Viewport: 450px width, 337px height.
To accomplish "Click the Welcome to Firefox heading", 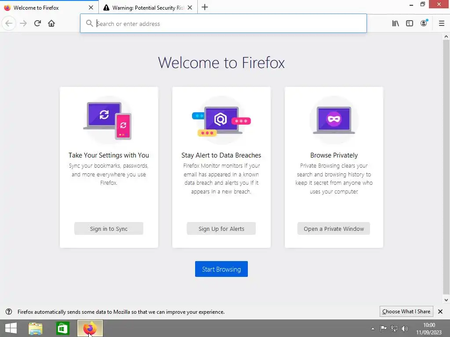I will [x=221, y=62].
